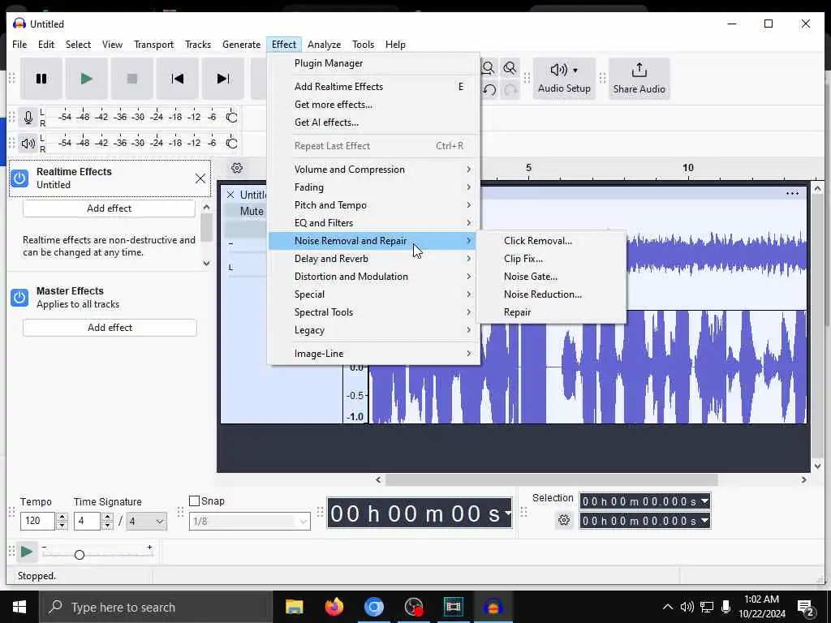The width and height of the screenshot is (831, 623).
Task: Open Firefox from the taskbar
Action: pos(334,607)
